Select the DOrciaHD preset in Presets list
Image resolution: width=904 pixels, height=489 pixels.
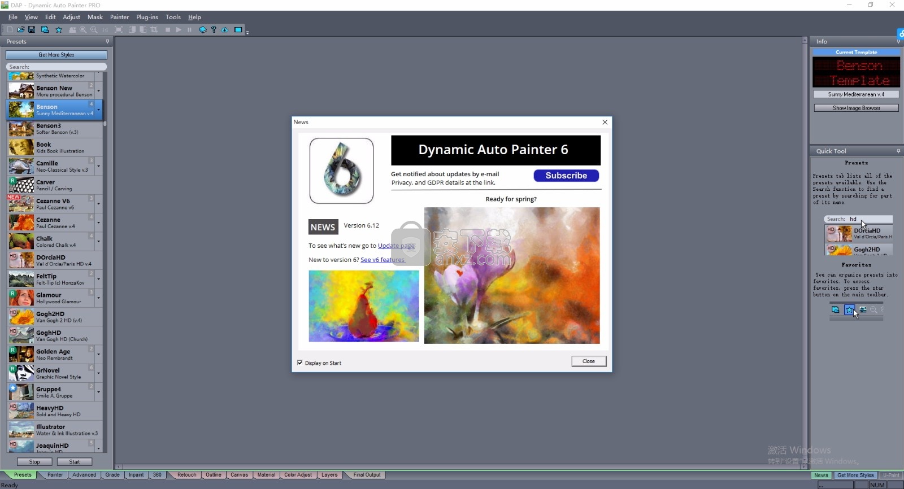[x=55, y=260]
